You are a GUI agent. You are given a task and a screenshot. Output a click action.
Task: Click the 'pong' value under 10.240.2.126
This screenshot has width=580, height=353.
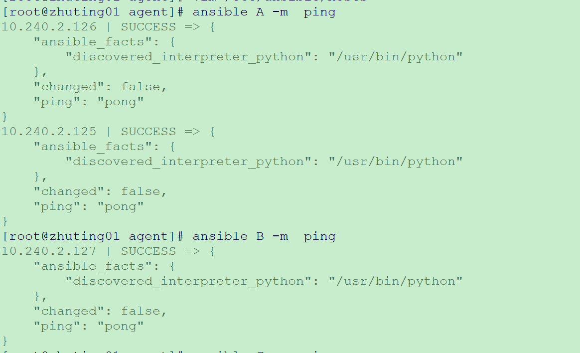click(120, 102)
